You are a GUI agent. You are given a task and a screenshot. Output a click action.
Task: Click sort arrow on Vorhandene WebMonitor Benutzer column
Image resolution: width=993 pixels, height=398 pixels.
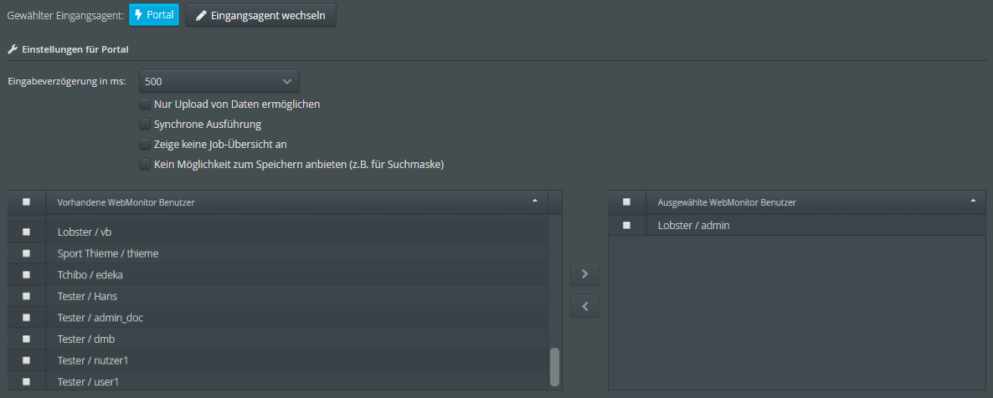coord(534,201)
